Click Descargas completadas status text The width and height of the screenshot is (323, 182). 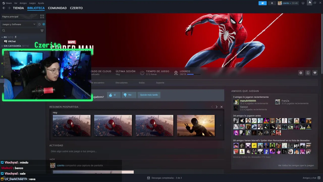(x=167, y=178)
